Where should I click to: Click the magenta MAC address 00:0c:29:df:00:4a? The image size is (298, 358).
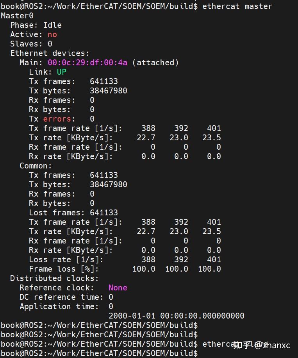tap(87, 63)
